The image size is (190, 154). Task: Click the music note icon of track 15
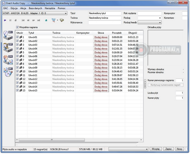click(21, 90)
